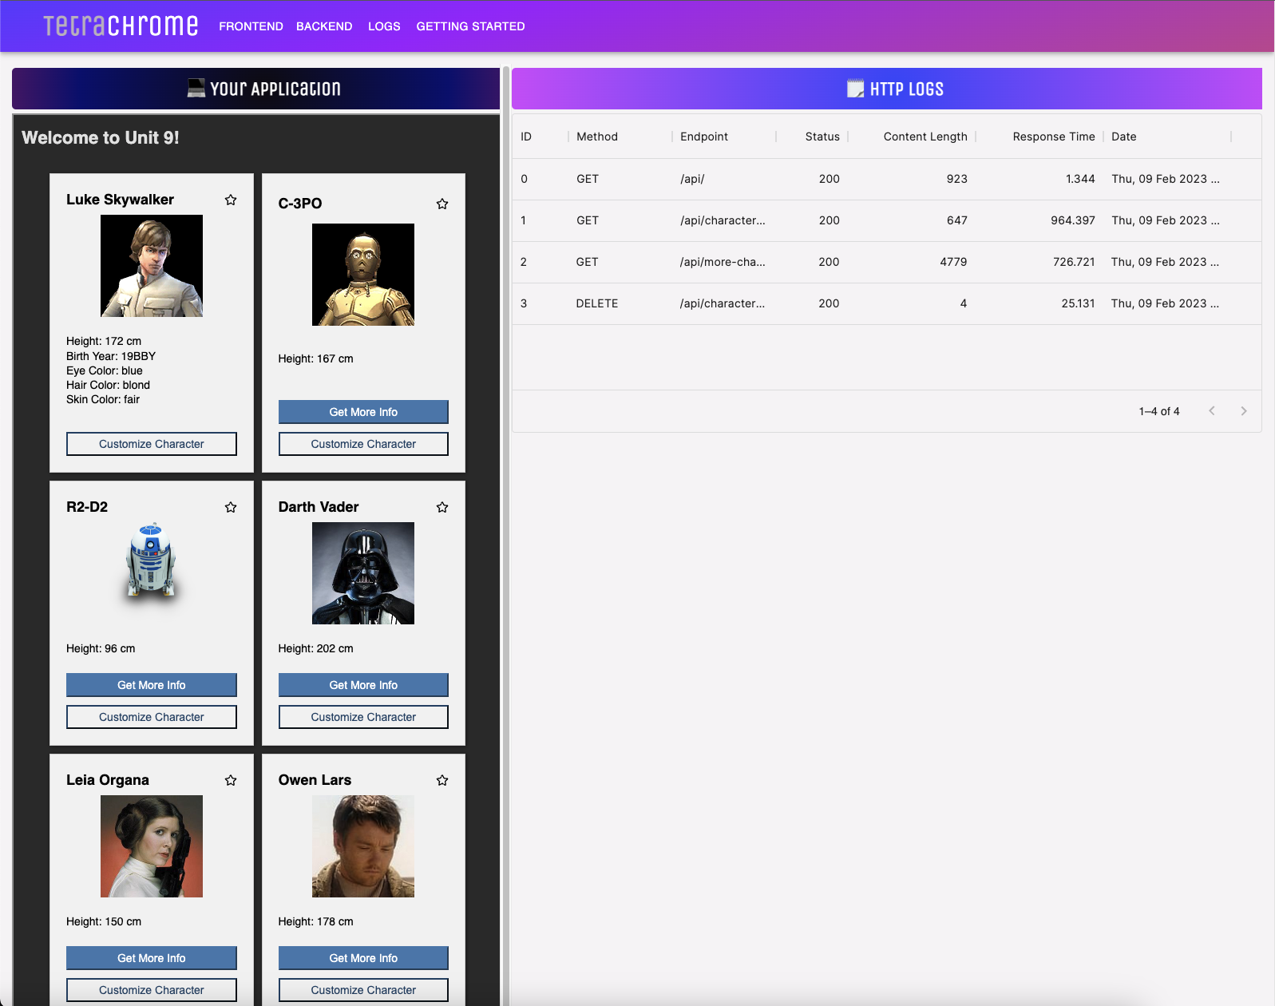Click the Welcome to Unit 9! heading

(101, 137)
